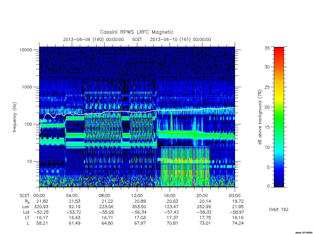Click the 'Orbit 192' label
Image resolution: width=313 pixels, height=234 pixels.
coord(278,209)
